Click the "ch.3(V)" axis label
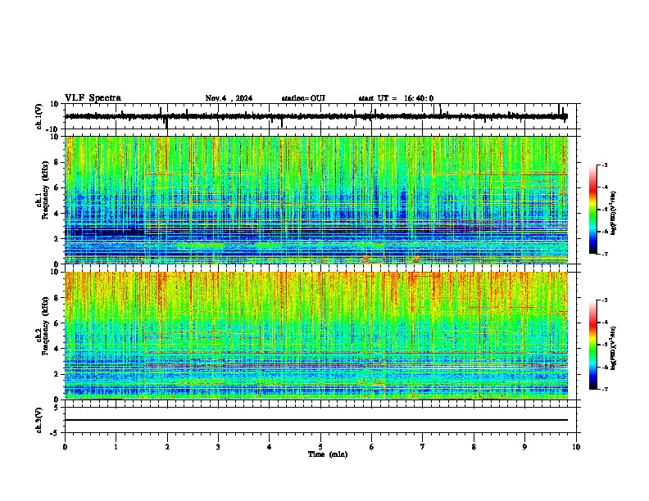Screen dimensions: 649x501 39,420
